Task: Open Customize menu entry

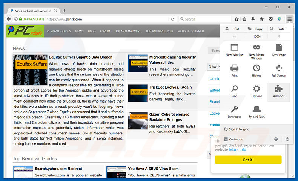Action: tap(233, 139)
